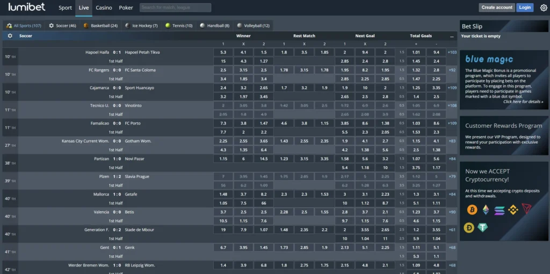This screenshot has height=274, width=550.
Task: Click the gear icon beside Soccer heading
Action: click(x=10, y=36)
